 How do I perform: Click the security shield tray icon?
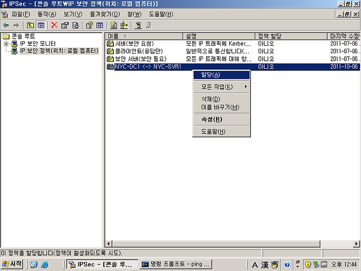click(308, 264)
